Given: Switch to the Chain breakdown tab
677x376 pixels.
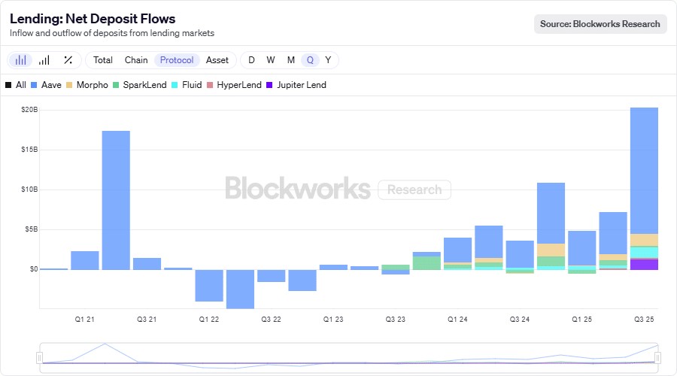Looking at the screenshot, I should 136,60.
